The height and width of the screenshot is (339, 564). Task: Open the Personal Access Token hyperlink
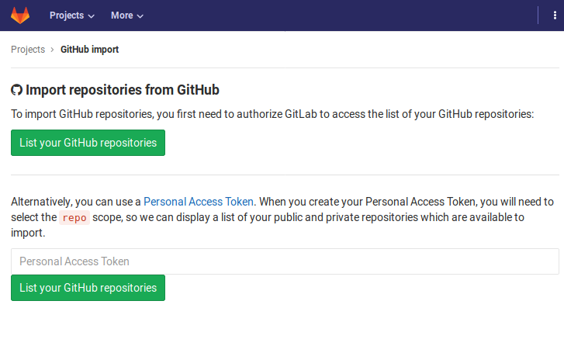pyautogui.click(x=199, y=202)
